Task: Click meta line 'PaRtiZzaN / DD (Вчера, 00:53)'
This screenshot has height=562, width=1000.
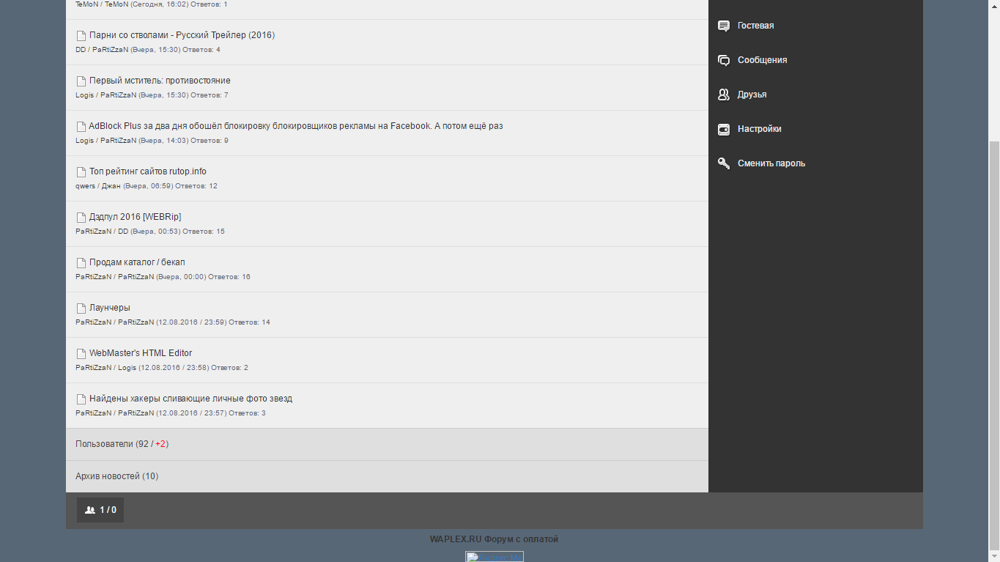Action: point(150,232)
